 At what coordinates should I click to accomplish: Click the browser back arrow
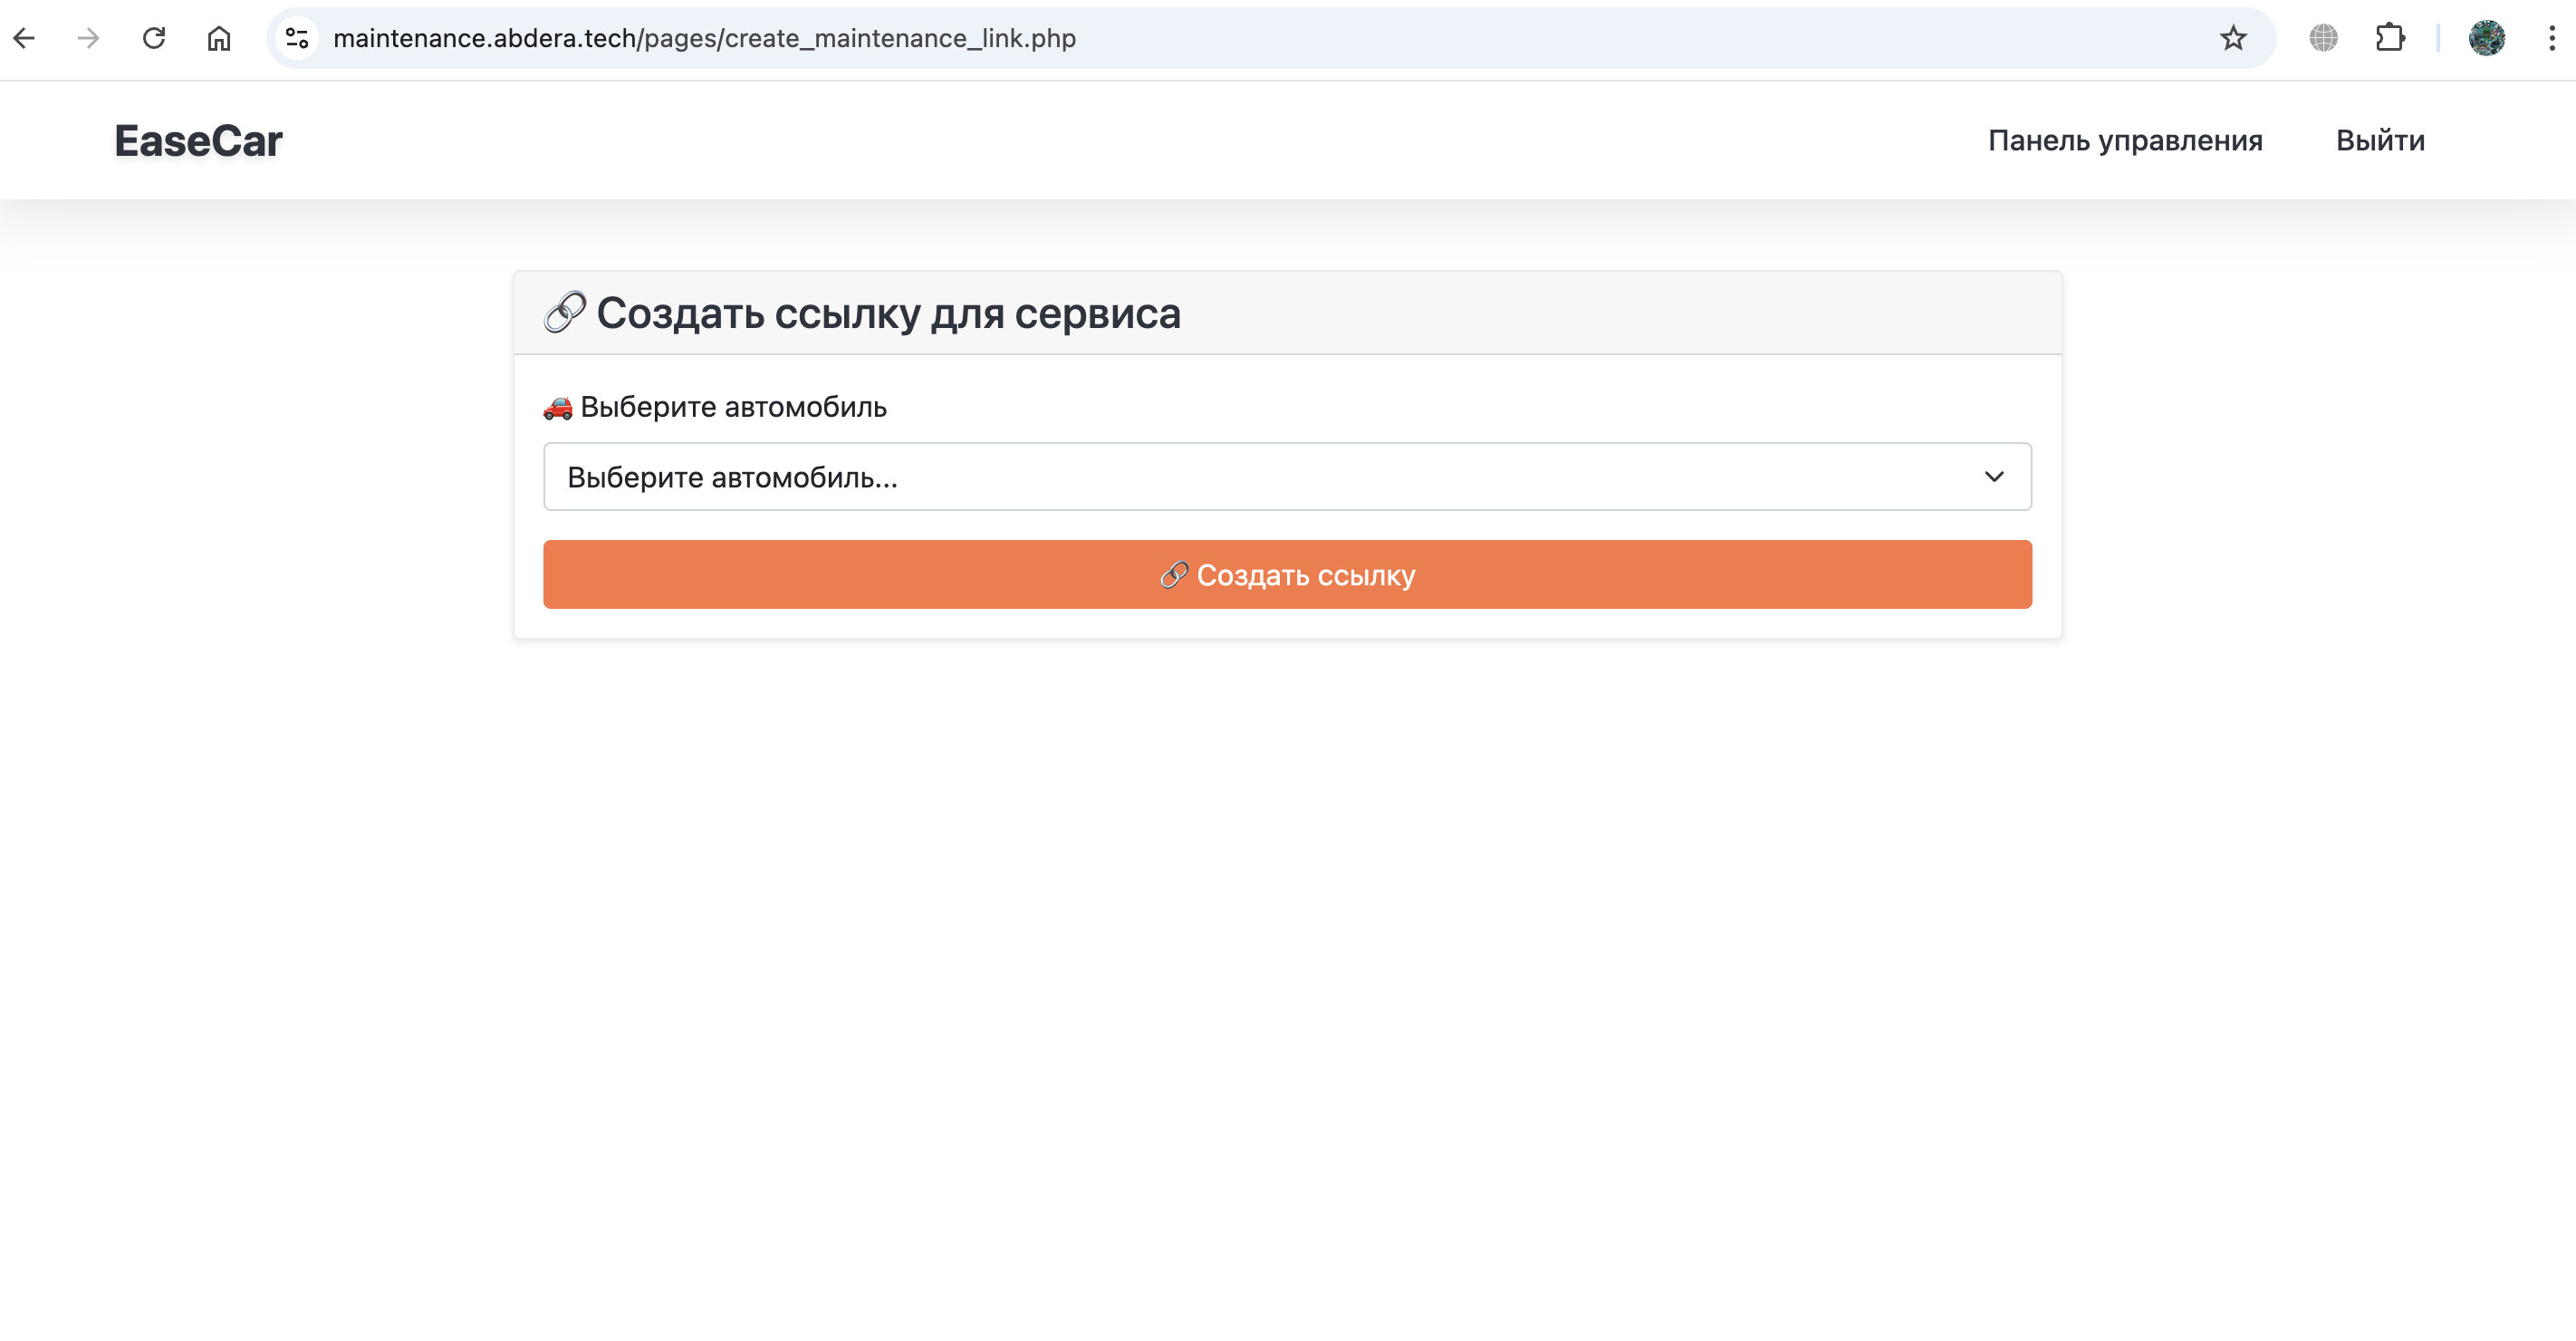point(25,38)
